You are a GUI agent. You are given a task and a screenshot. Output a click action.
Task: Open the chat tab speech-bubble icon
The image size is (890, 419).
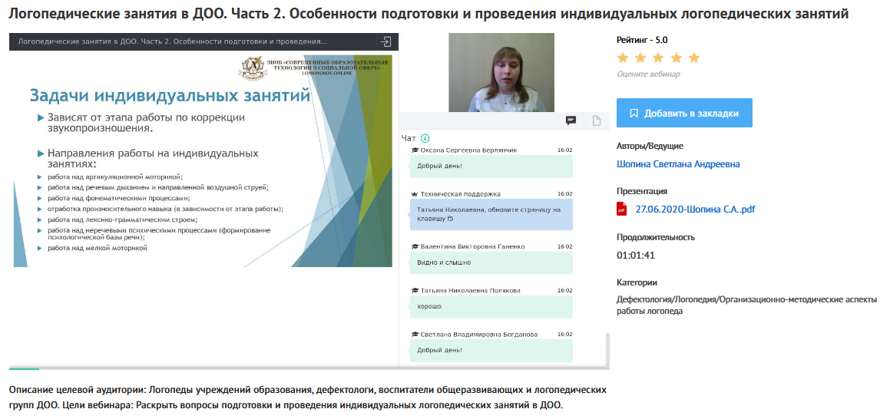(x=571, y=120)
